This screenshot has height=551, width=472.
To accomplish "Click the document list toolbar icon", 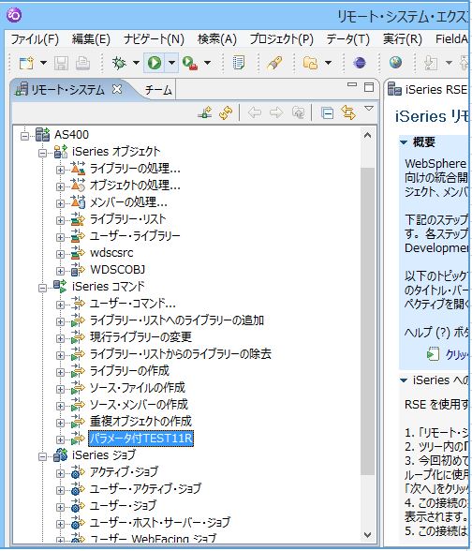I will pos(239,64).
